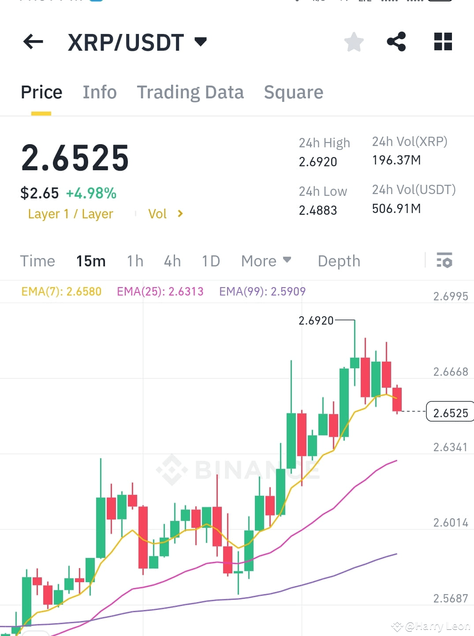Select the Info tab next to Price

tap(99, 92)
